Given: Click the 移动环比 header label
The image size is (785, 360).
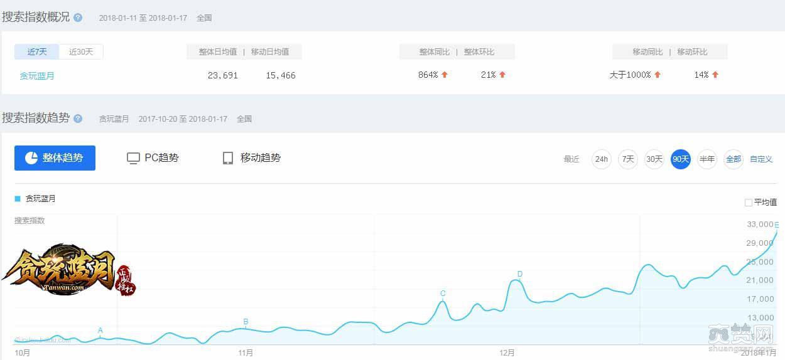Looking at the screenshot, I should pyautogui.click(x=692, y=52).
